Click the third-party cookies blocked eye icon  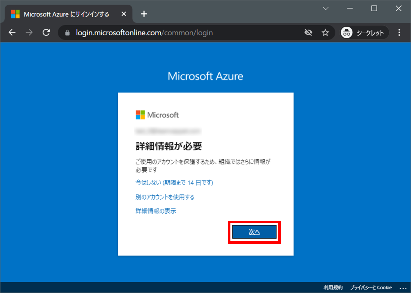coord(308,33)
